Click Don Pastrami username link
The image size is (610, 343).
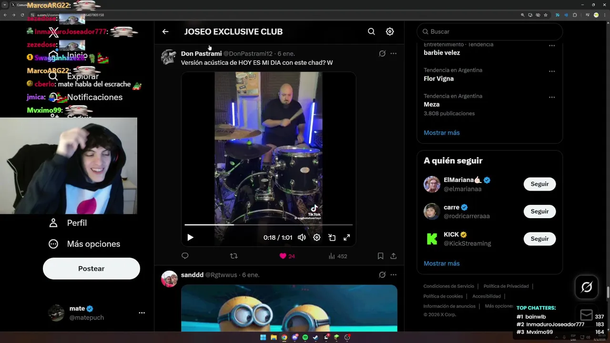point(201,54)
